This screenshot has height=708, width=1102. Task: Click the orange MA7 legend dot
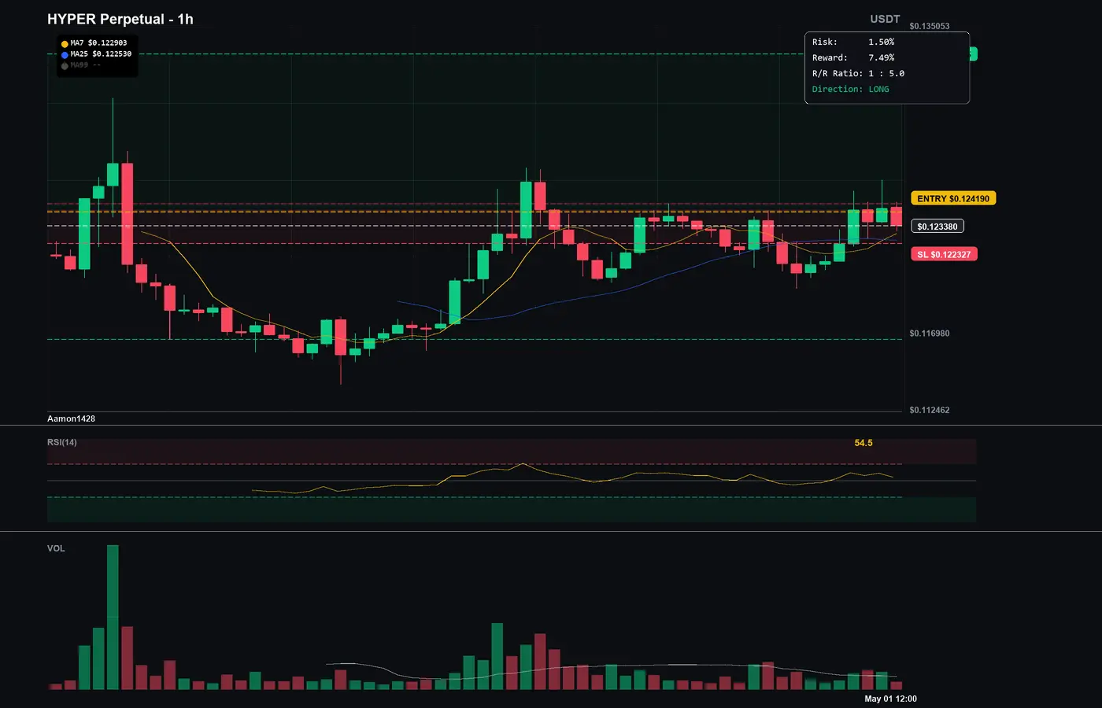pos(65,44)
